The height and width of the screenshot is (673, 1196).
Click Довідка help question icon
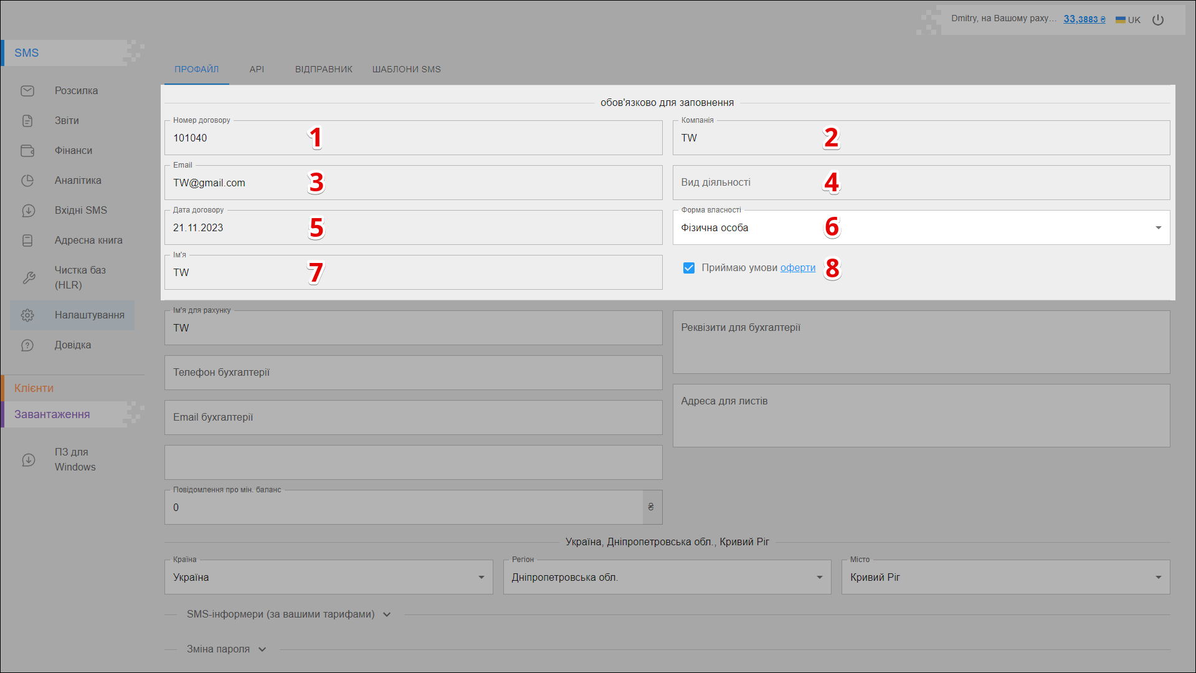(x=27, y=345)
